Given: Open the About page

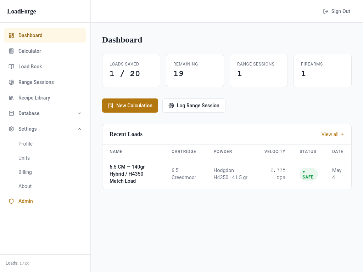Looking at the screenshot, I should pos(25,186).
